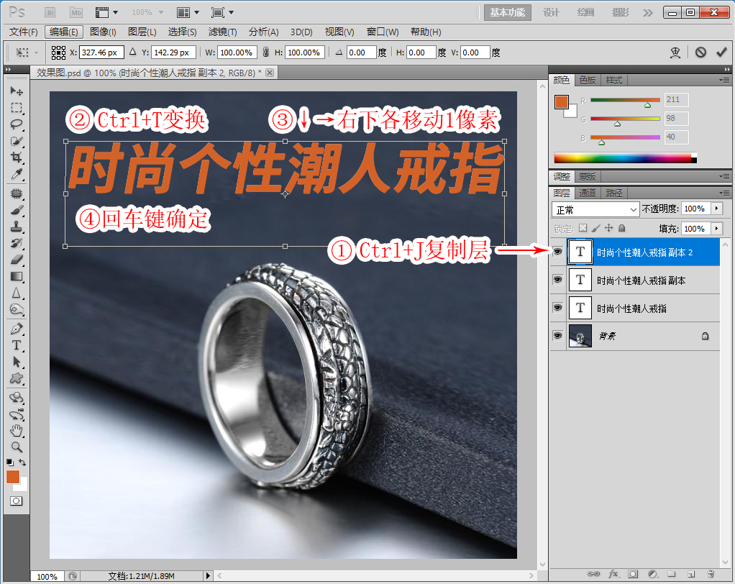Select the Move tool
735x584 pixels.
(x=17, y=91)
